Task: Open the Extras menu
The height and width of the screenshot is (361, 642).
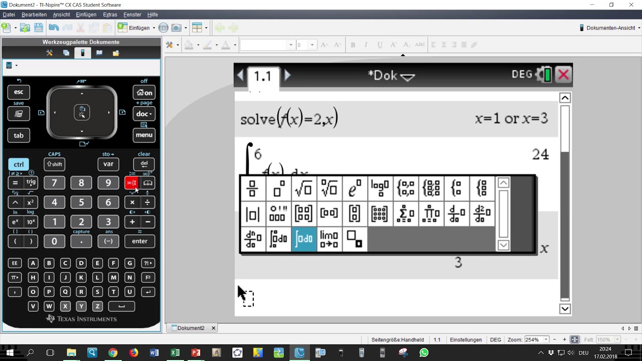Action: pyautogui.click(x=110, y=15)
